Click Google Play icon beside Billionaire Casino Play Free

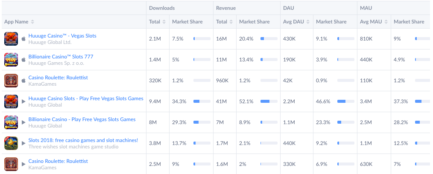tap(23, 122)
